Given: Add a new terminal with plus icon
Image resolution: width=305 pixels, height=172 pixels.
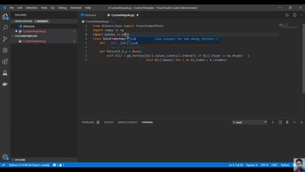Looking at the screenshot, I should tap(273, 122).
